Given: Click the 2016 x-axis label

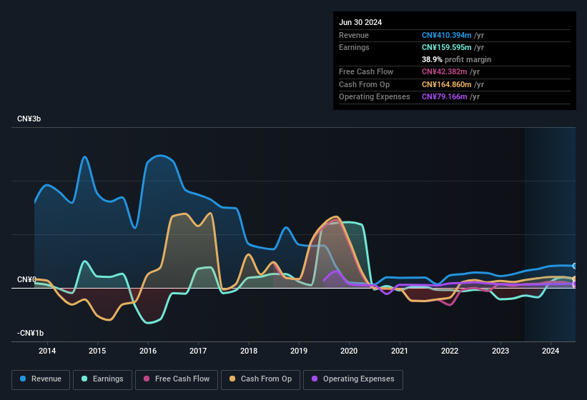Looking at the screenshot, I should [x=148, y=351].
